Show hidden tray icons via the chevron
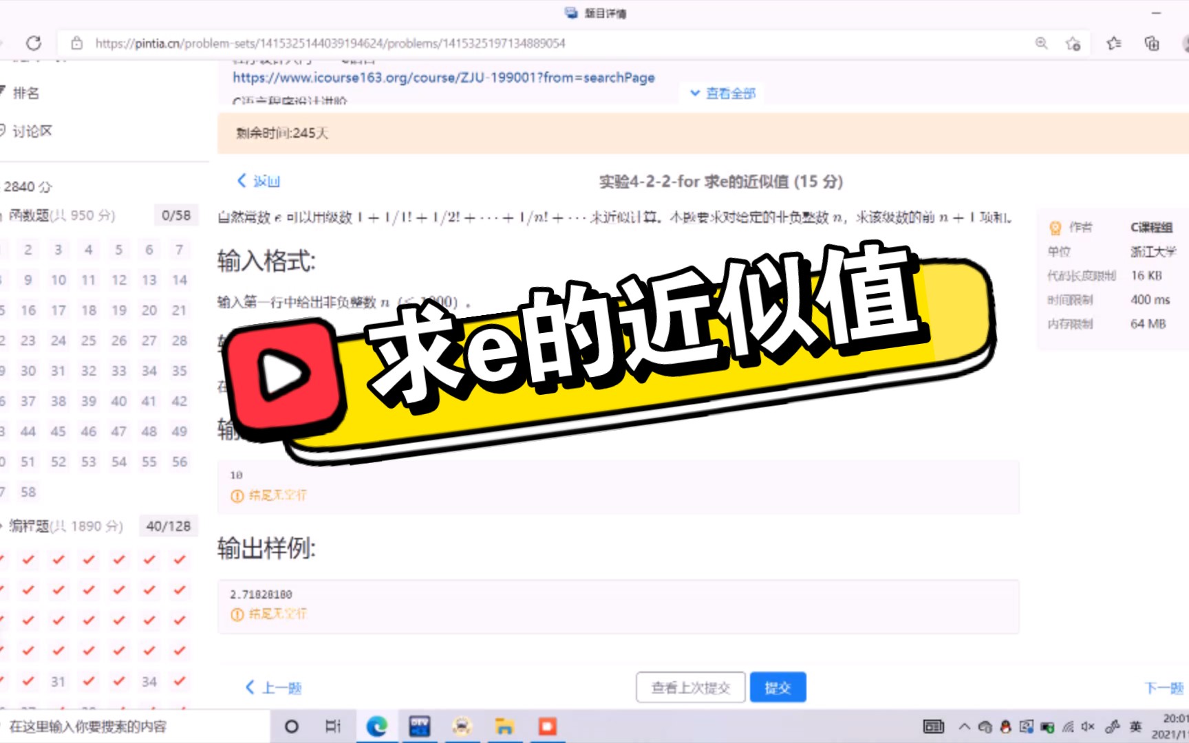Screen dimensions: 1189x743 [x=965, y=726]
